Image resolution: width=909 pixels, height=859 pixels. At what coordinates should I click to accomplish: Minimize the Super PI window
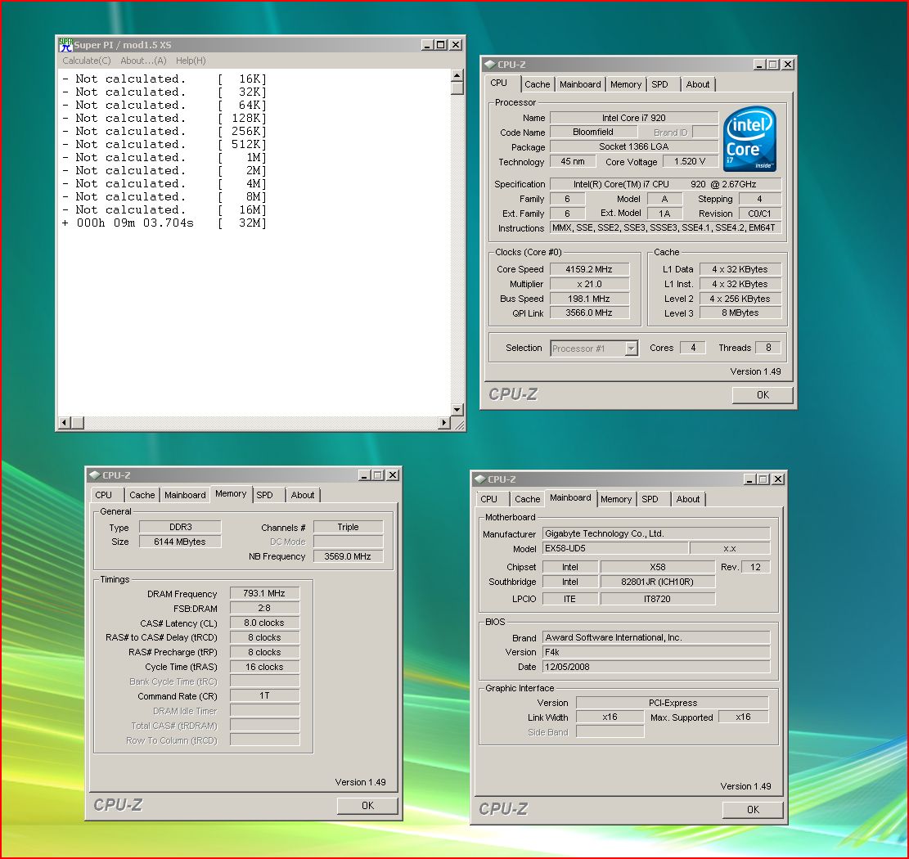pyautogui.click(x=427, y=45)
